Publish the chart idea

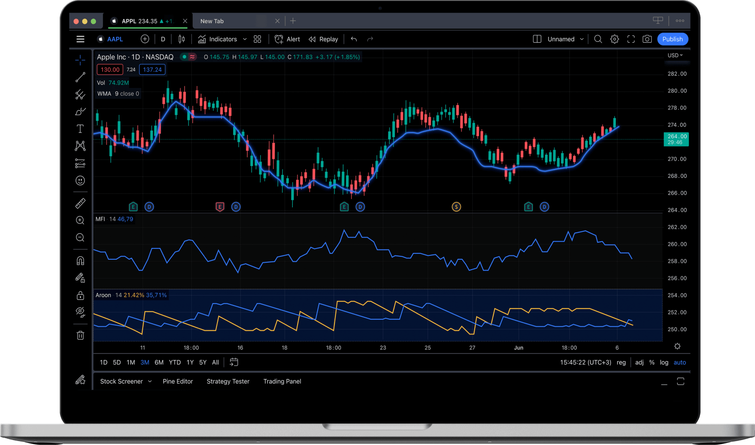click(672, 39)
